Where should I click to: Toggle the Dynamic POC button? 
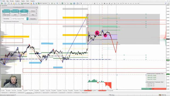[x=15, y=11]
